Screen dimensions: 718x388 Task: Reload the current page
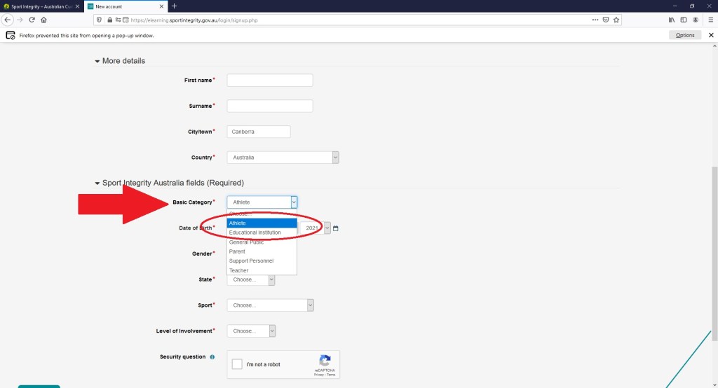coord(32,20)
